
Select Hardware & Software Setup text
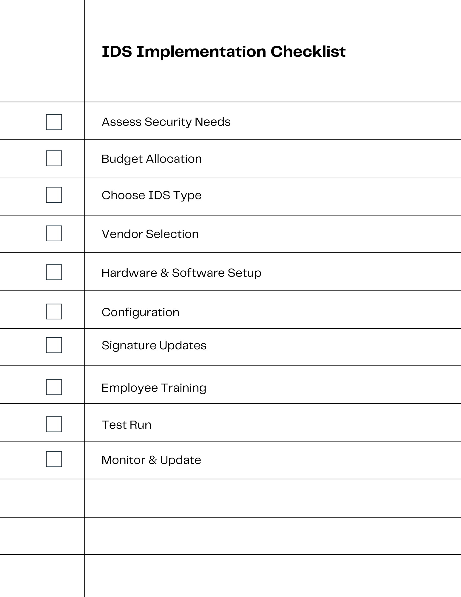coord(181,273)
